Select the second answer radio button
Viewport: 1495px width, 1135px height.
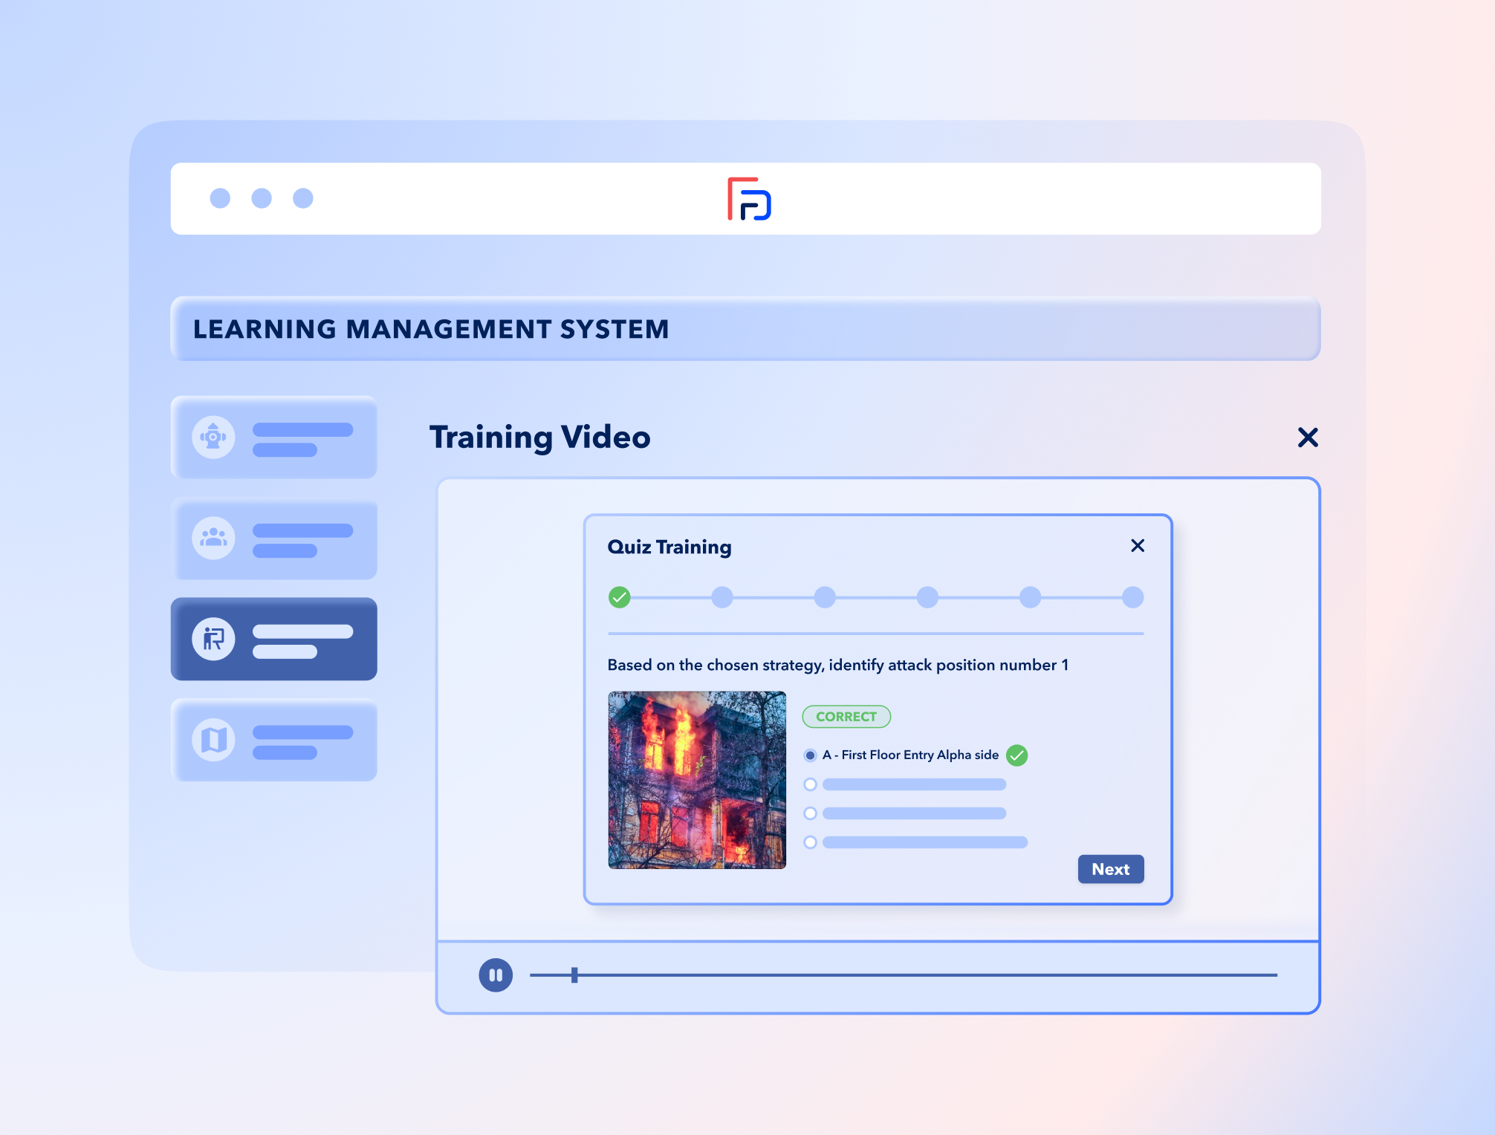810,784
